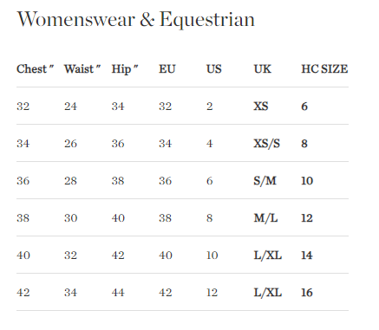Click the HC SIZE column header
Viewport: 379px width, 330px height.
[x=324, y=69]
